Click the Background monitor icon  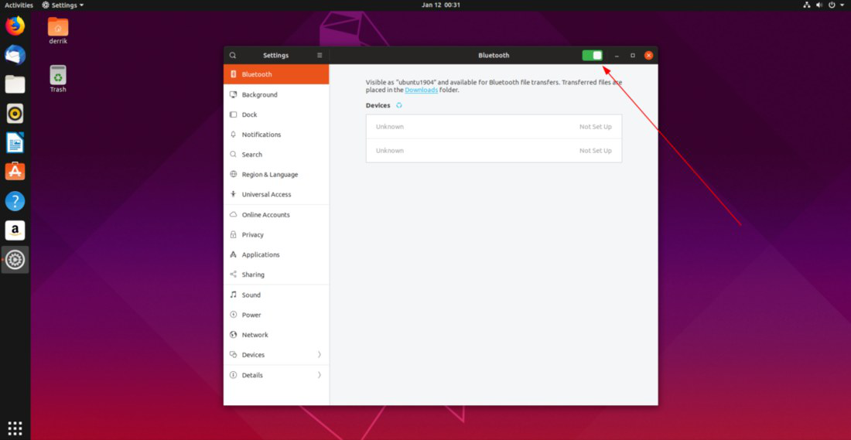(234, 94)
